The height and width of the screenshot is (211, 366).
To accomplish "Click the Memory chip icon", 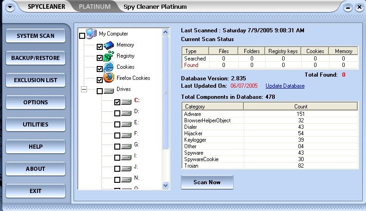I will (109, 45).
